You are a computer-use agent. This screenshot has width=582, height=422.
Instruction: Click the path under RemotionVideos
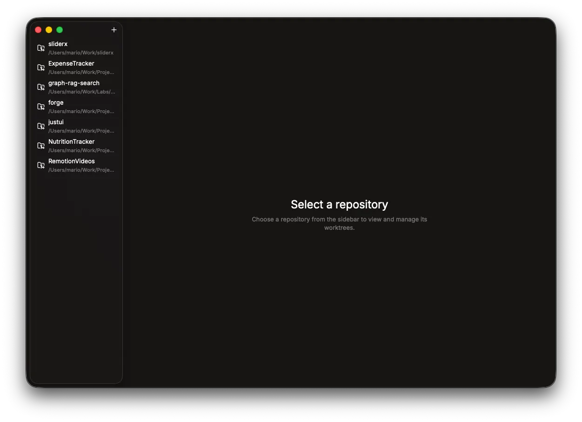pos(81,170)
